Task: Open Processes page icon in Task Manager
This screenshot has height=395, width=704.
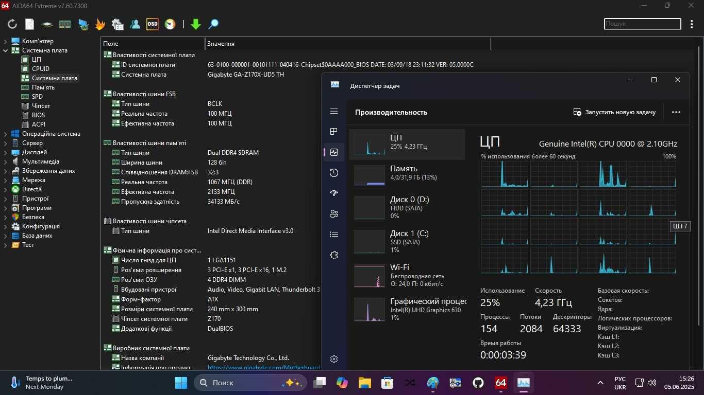Action: (x=334, y=132)
